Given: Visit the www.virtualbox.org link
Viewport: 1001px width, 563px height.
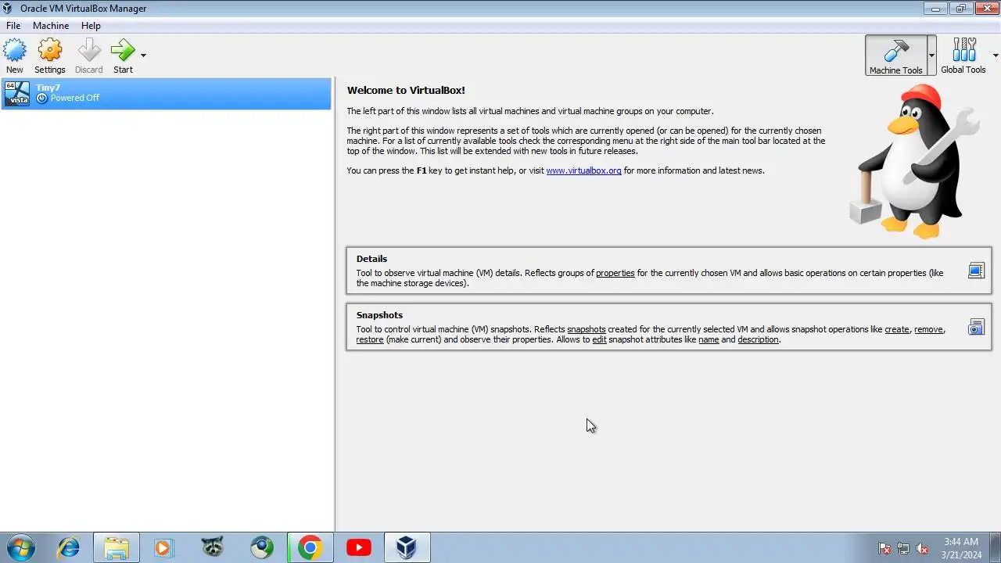Looking at the screenshot, I should (x=583, y=170).
